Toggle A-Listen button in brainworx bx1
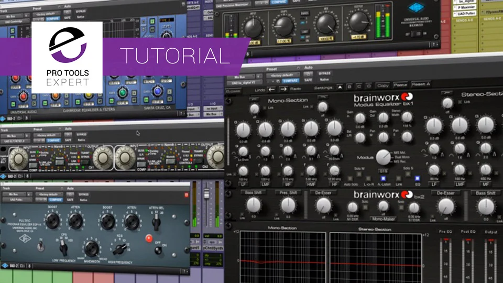This screenshot has height=283, width=503. pyautogui.click(x=382, y=178)
